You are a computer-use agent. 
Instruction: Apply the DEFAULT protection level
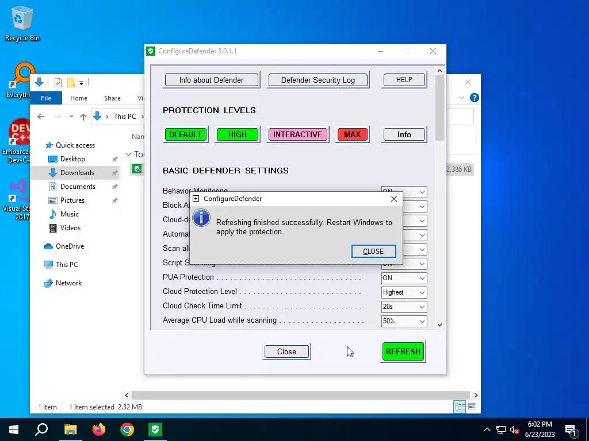click(186, 134)
